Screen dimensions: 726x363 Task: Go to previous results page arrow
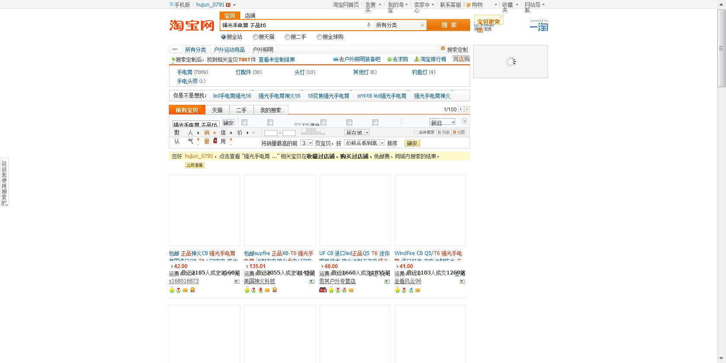pos(461,109)
